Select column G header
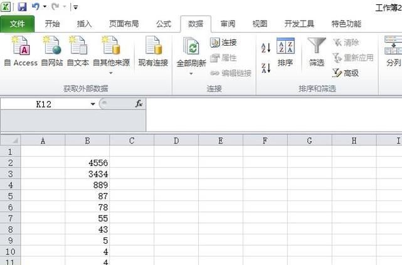 tap(309, 140)
